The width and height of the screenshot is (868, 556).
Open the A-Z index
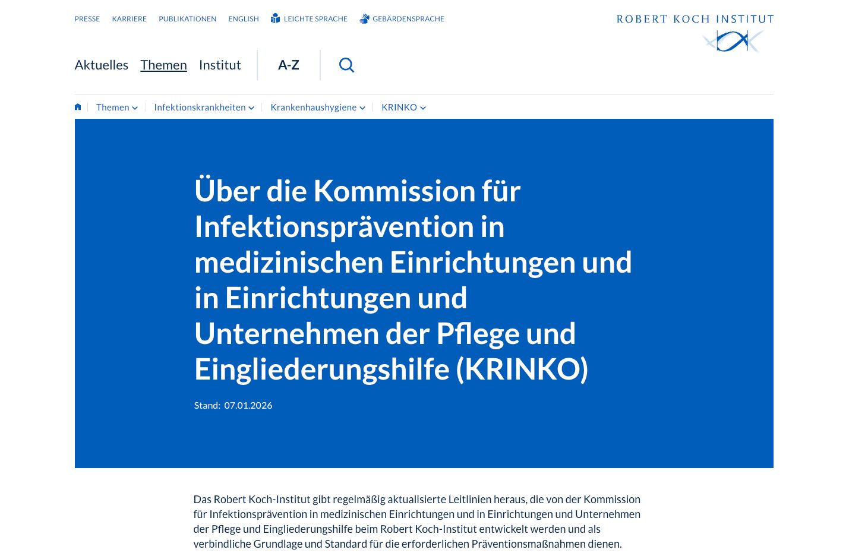point(289,65)
